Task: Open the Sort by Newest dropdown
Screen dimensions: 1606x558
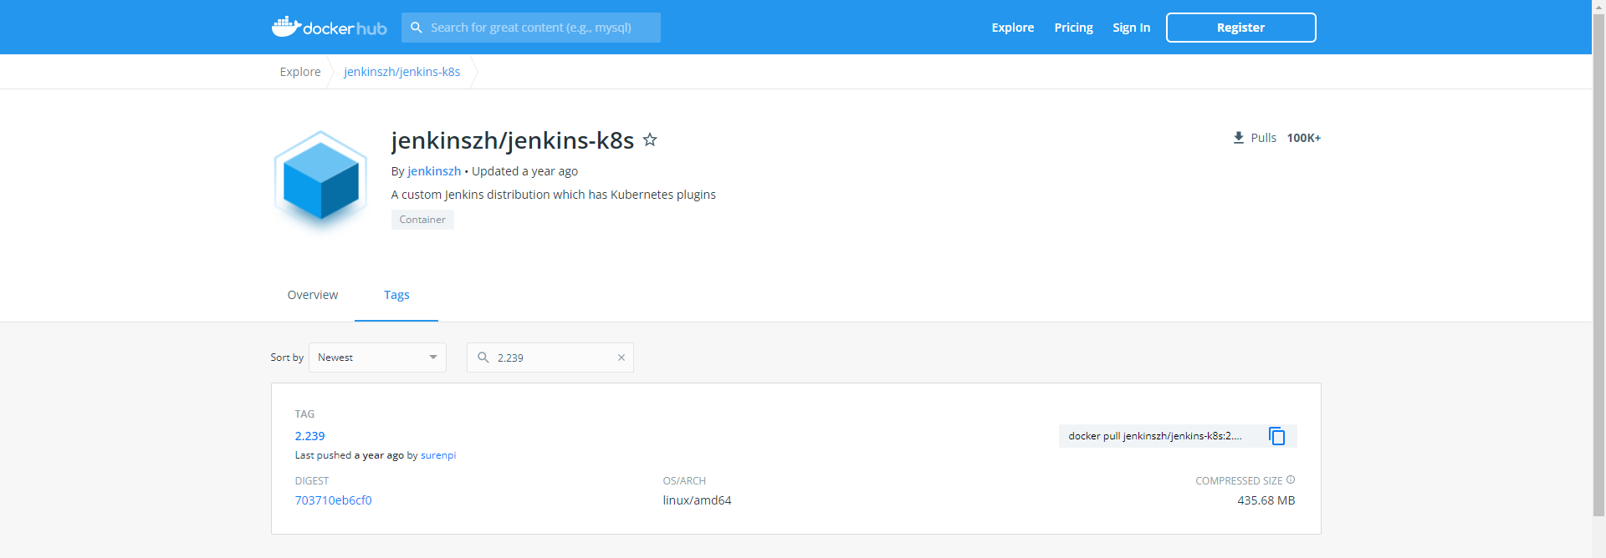Action: 377,358
